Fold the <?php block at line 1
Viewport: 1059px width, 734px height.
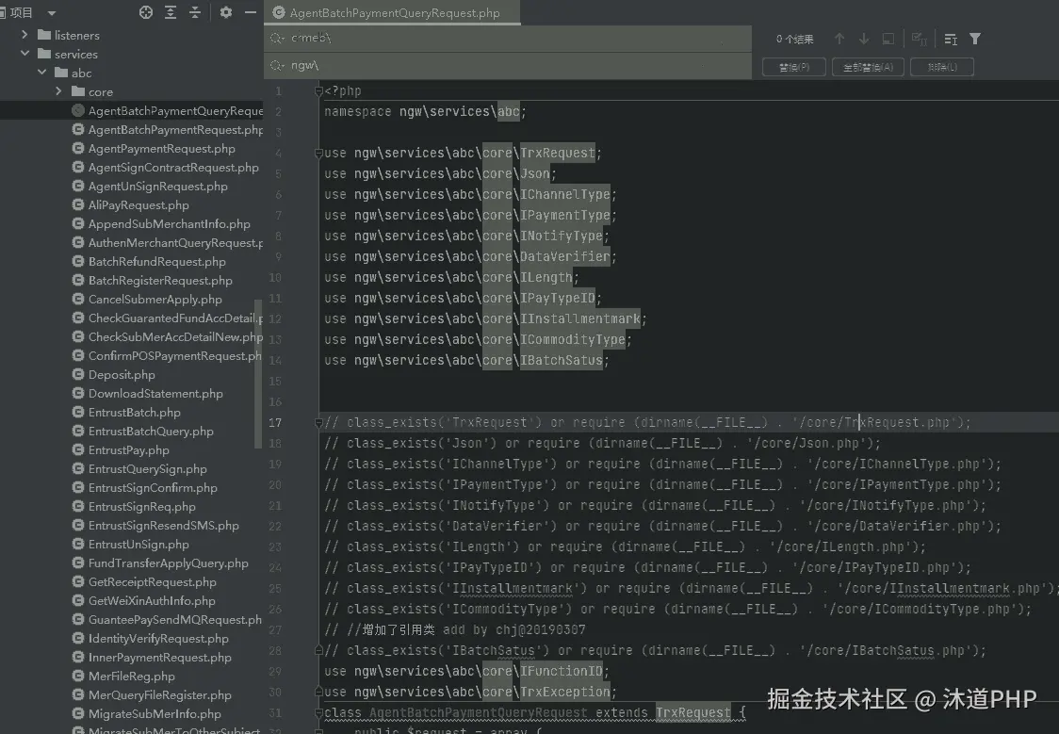coord(318,90)
